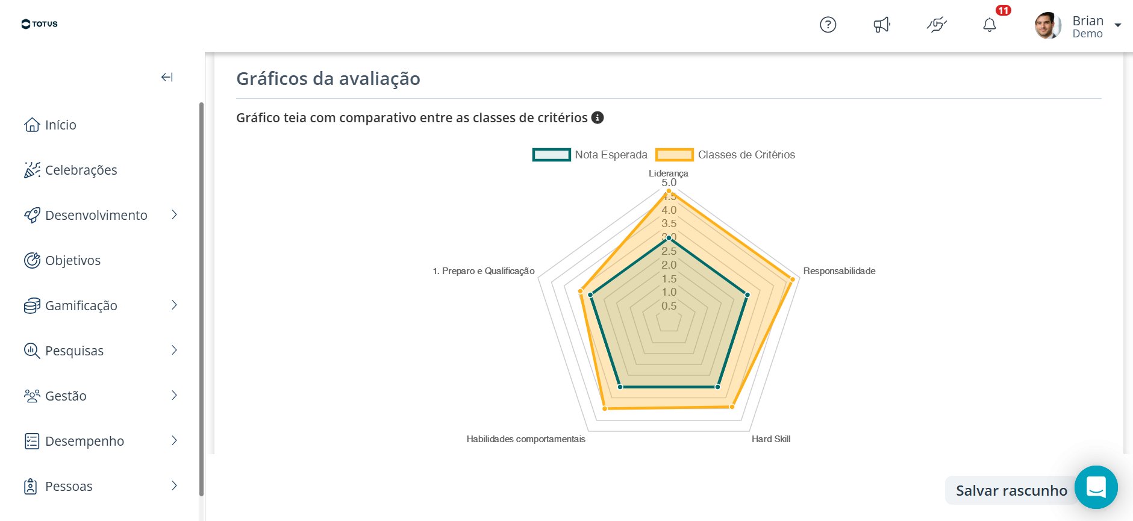1133x521 pixels.
Task: Click the Totvs logo
Action: click(x=40, y=24)
